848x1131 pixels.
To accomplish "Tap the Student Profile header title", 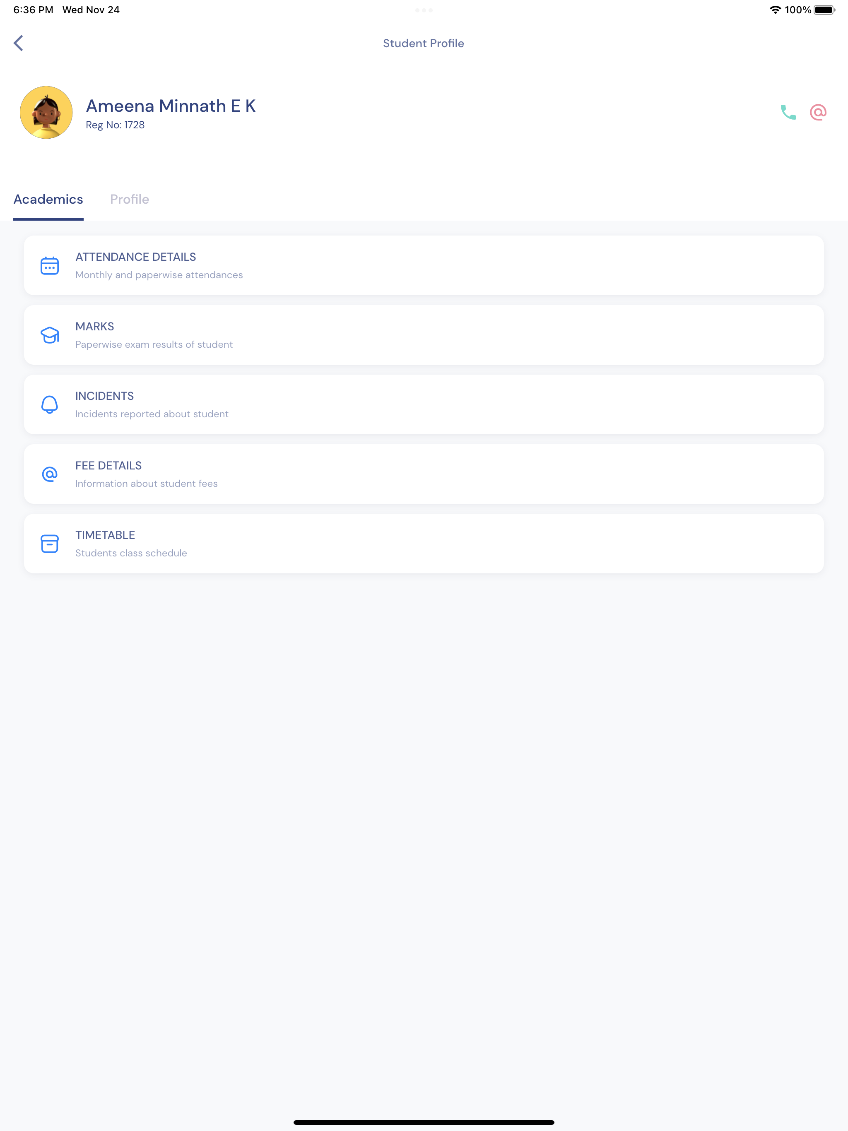I will click(x=424, y=43).
